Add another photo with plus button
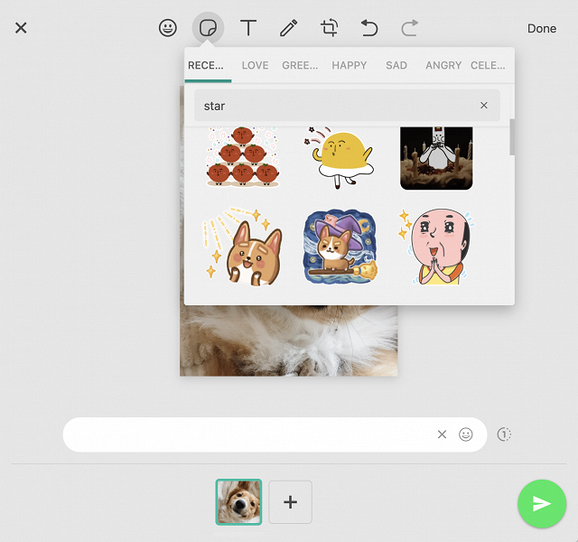 point(290,502)
